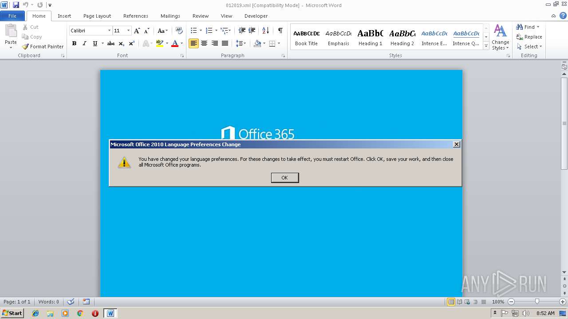Toggle Superscript formatting
This screenshot has height=319, width=568.
tap(131, 43)
